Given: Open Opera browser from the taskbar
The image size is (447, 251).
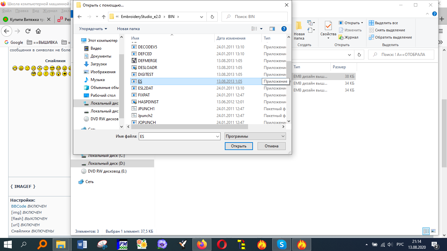Looking at the screenshot, I should coord(222,244).
